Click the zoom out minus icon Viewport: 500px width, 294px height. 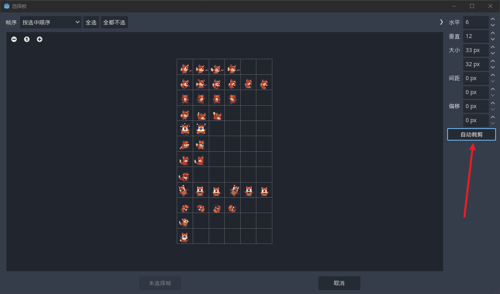pyautogui.click(x=14, y=39)
